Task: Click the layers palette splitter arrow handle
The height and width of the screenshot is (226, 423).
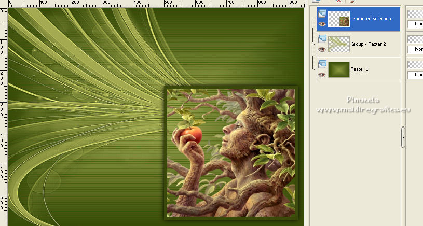Action: point(403,137)
